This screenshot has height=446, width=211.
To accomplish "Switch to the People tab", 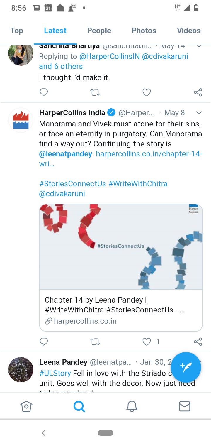I will (99, 31).
